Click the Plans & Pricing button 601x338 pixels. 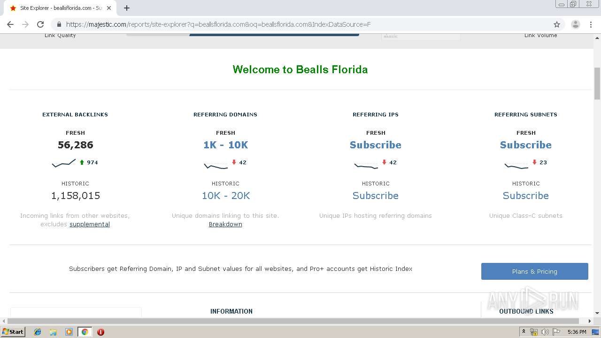(x=534, y=271)
